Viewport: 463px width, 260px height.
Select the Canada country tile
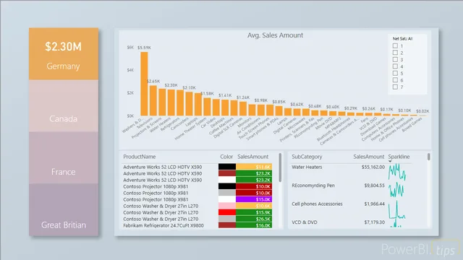click(x=64, y=106)
